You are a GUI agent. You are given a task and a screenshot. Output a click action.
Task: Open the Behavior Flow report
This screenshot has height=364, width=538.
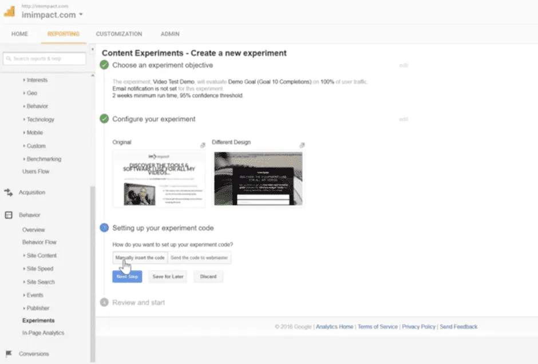39,242
